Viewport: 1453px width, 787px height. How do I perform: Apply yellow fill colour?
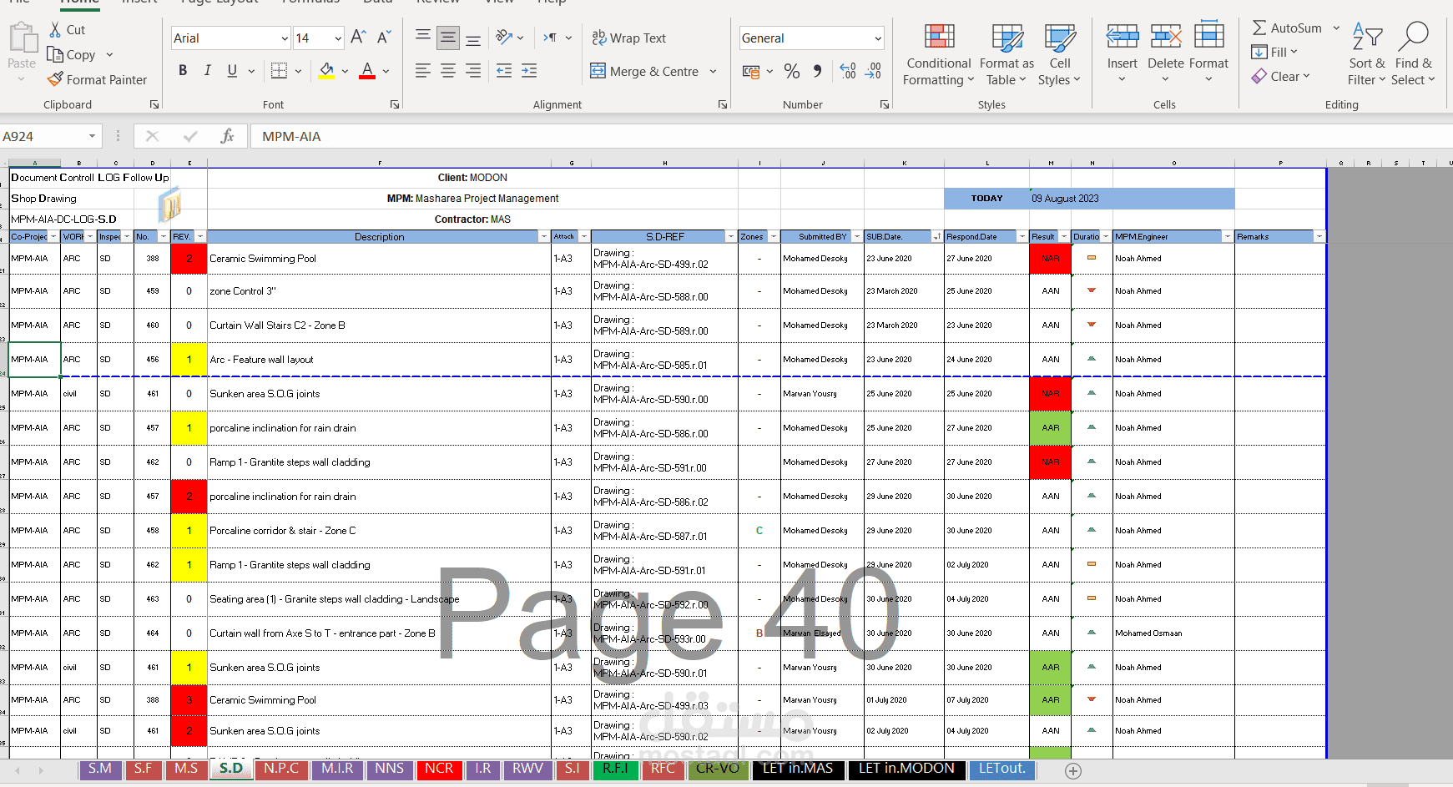tap(326, 71)
